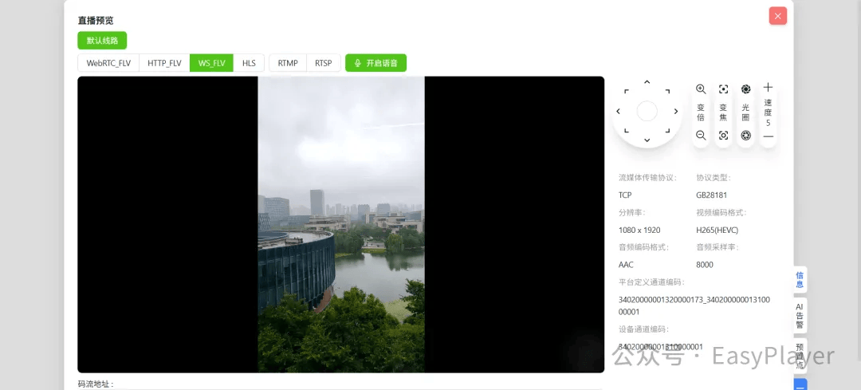Open the iris with top 光圈 icon

tap(745, 89)
